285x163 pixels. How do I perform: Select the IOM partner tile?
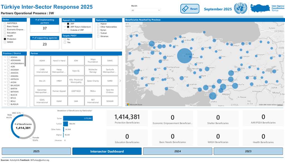76,61
